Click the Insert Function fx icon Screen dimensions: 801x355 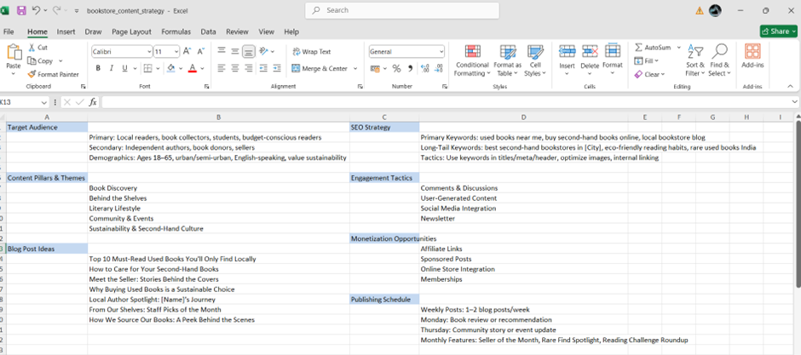[x=93, y=102]
